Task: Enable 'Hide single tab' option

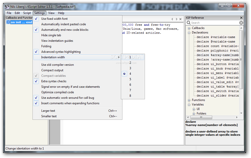Action: tap(78, 35)
